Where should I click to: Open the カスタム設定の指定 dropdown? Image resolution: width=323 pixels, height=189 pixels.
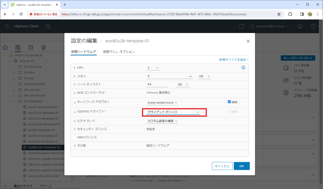tap(162, 121)
